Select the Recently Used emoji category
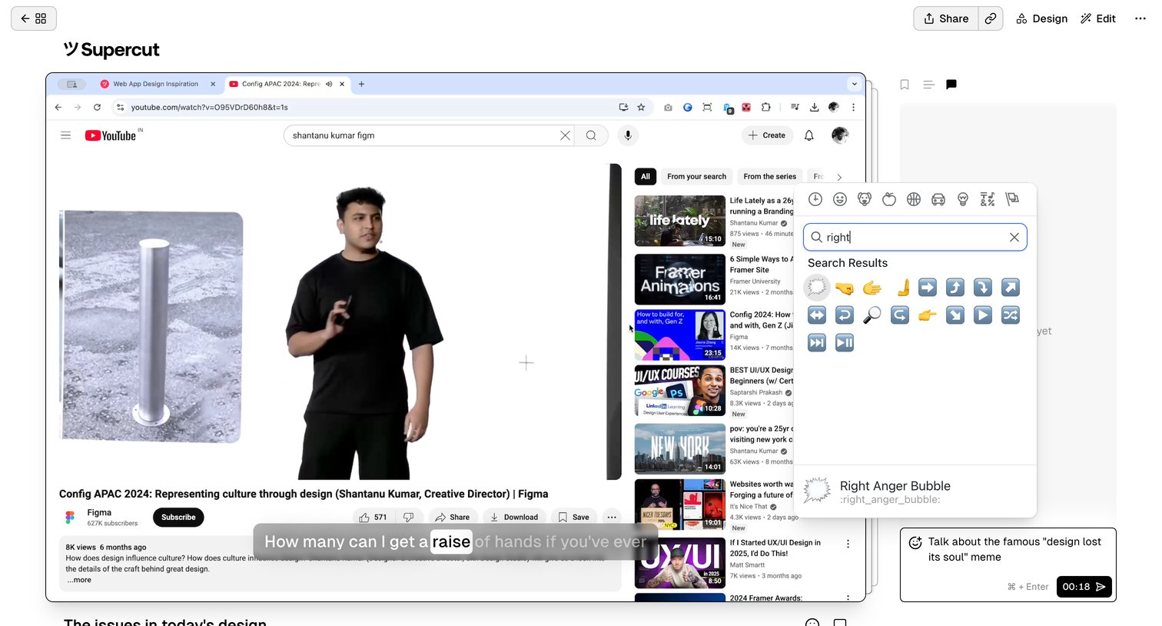The height and width of the screenshot is (626, 1162). click(815, 199)
